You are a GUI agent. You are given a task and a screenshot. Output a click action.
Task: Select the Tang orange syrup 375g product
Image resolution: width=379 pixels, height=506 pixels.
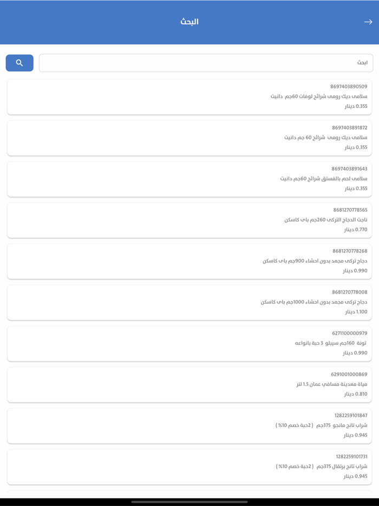click(x=190, y=467)
